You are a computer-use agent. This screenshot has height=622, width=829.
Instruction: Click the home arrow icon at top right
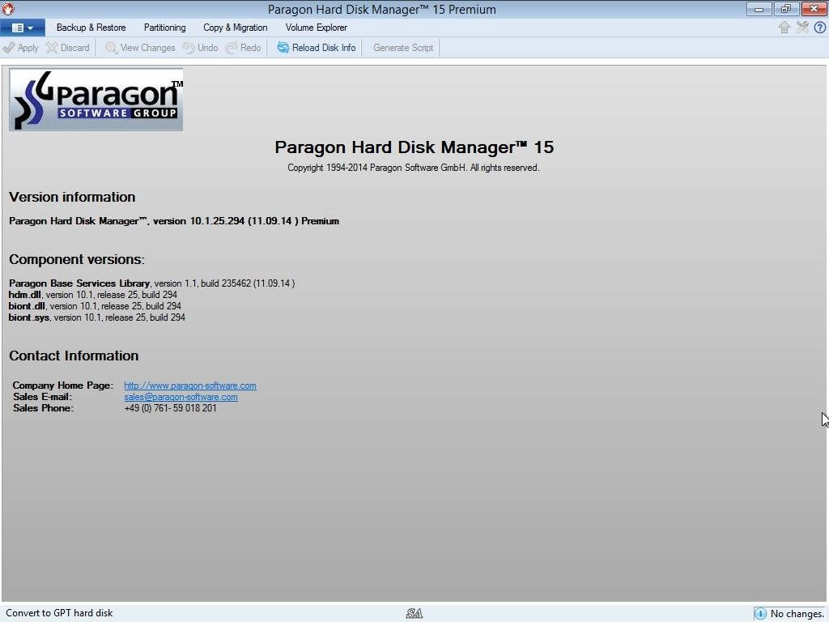784,28
